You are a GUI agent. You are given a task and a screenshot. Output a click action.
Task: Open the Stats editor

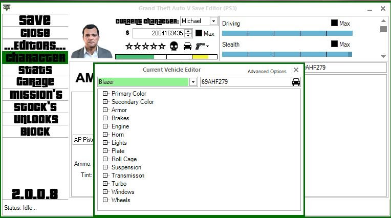point(35,70)
